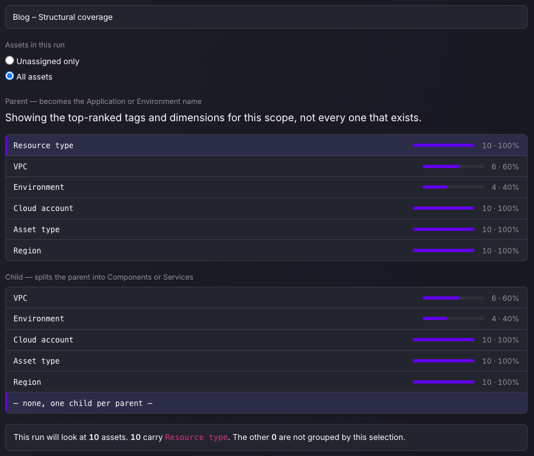Image resolution: width=534 pixels, height=456 pixels.
Task: Choose Asset type in the Child list
Action: [x=266, y=361]
